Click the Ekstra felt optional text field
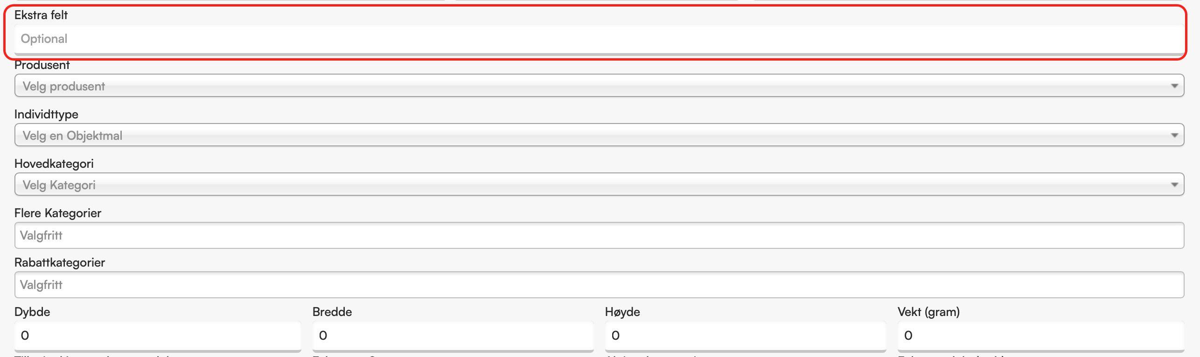Screen dimensions: 1200x357 tap(599, 39)
